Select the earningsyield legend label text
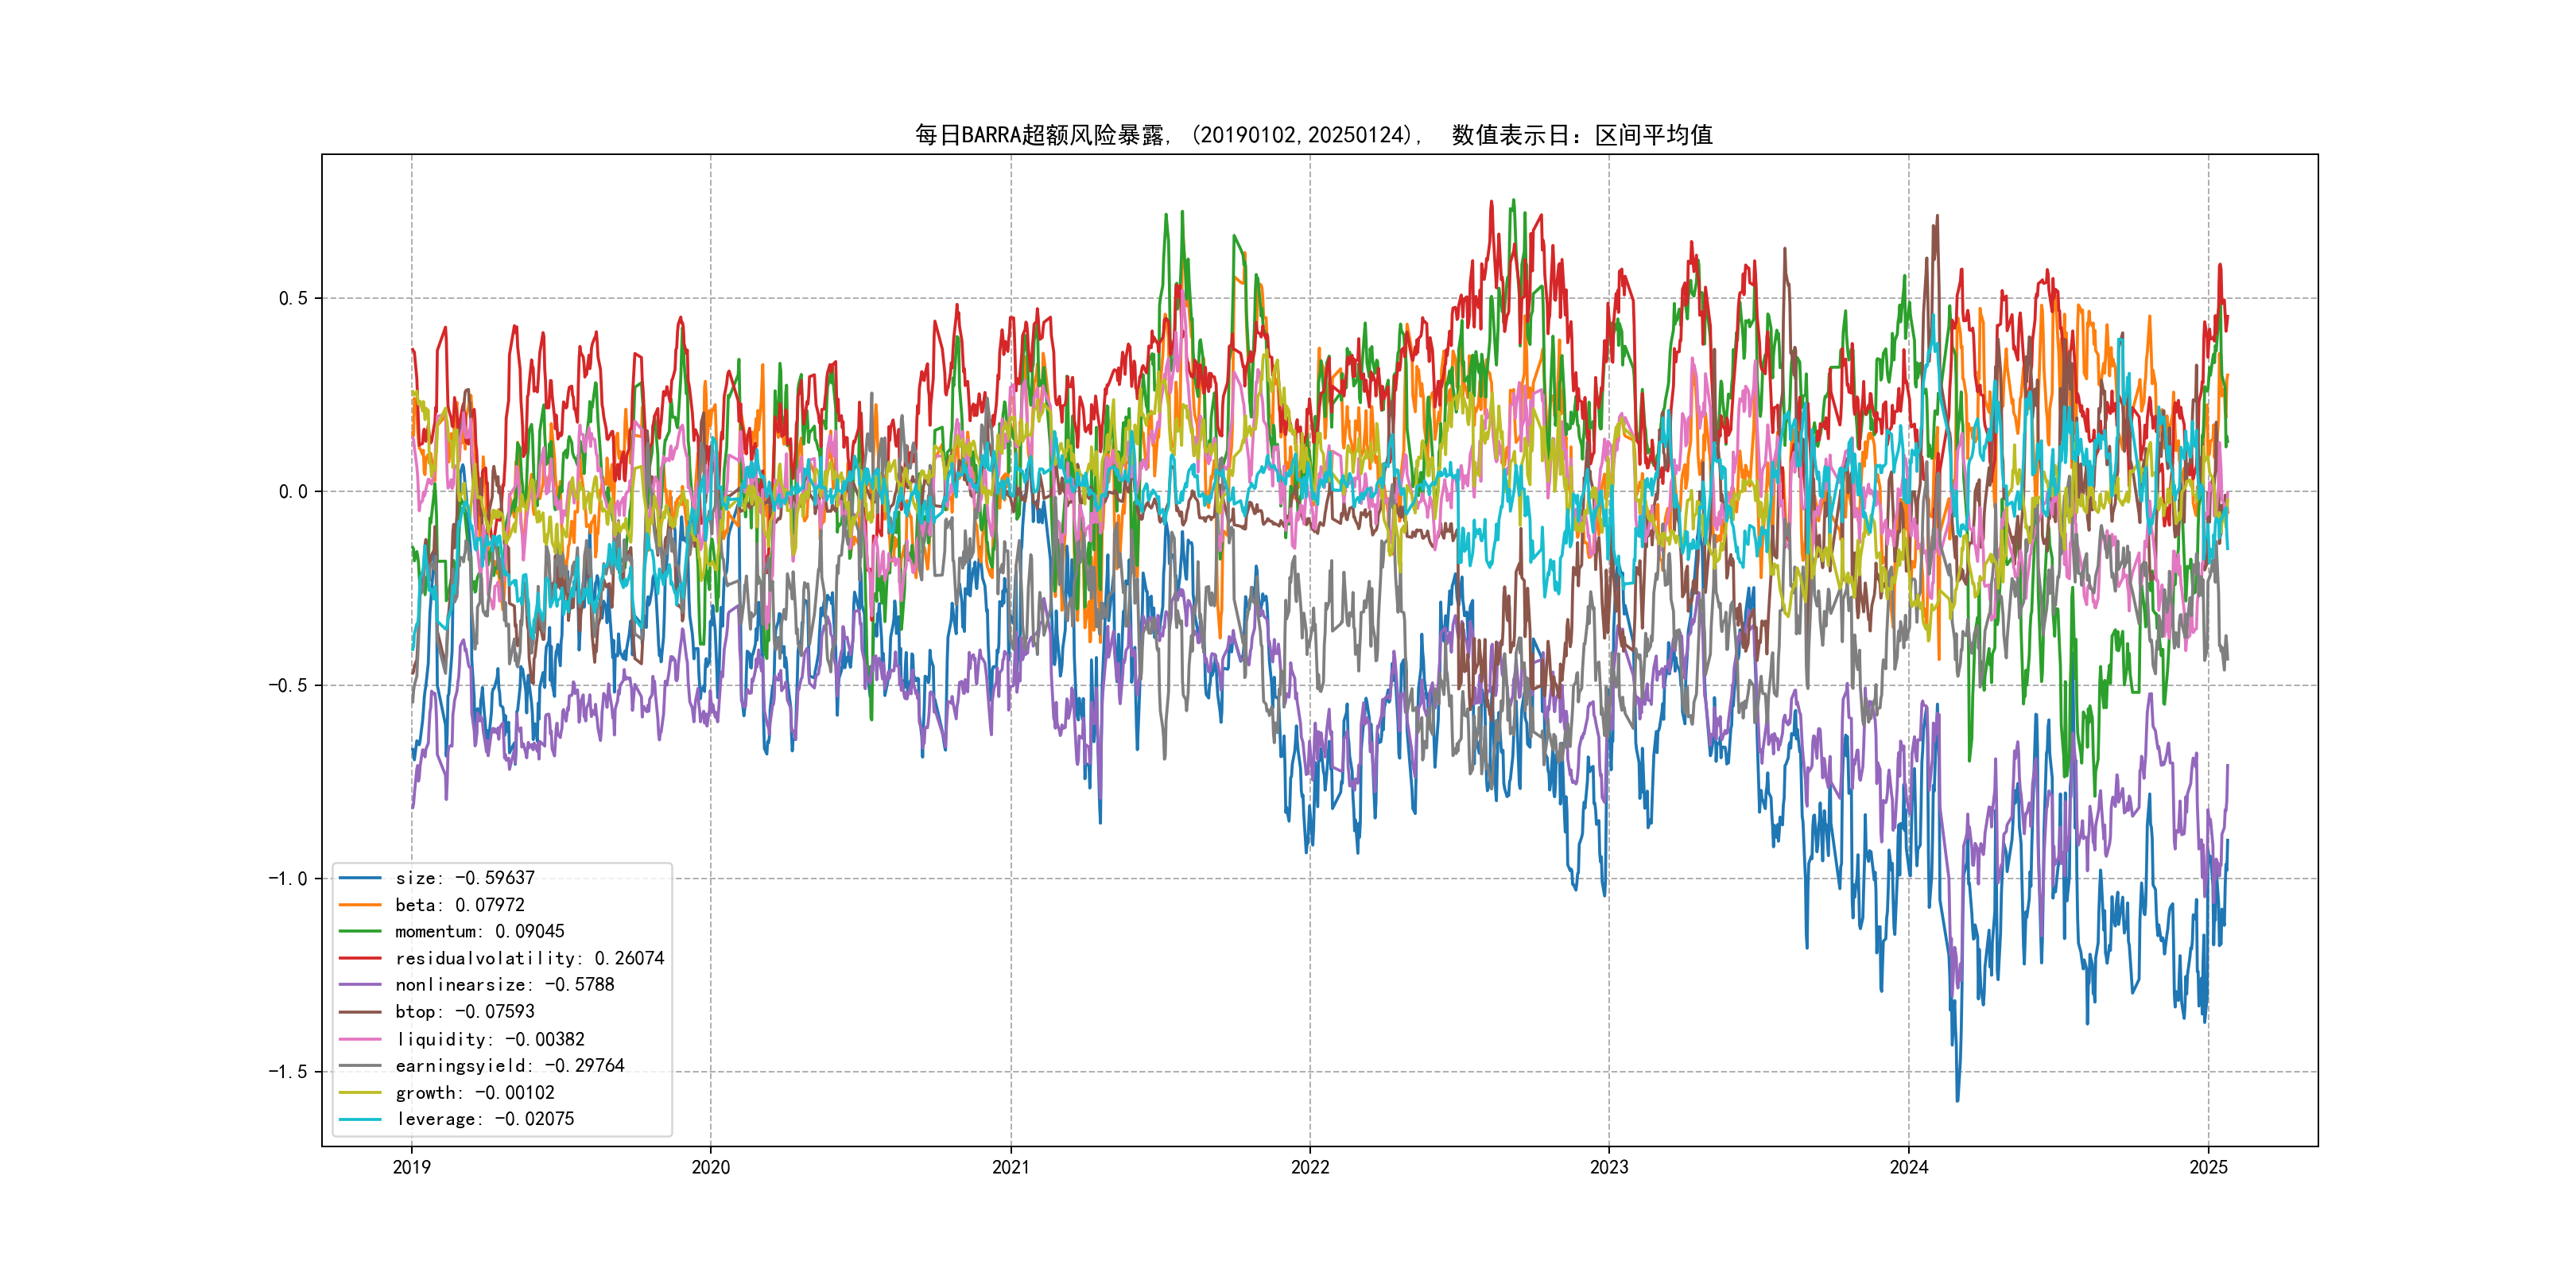 click(x=510, y=1066)
